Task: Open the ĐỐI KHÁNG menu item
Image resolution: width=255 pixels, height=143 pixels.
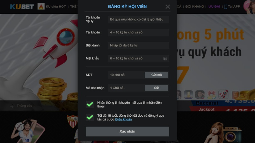Action: [194, 6]
